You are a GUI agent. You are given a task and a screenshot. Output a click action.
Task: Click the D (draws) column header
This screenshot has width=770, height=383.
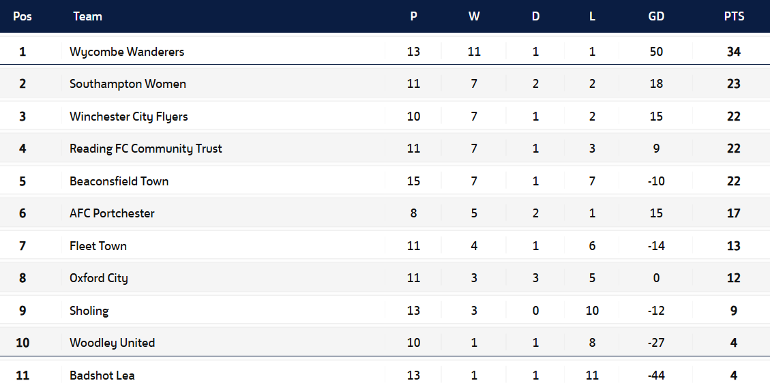(535, 16)
